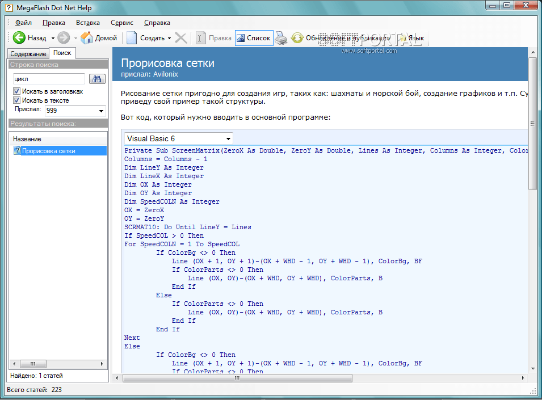Viewport: 542px width, 400px height.
Task: Click the search string input field
Action: [x=49, y=79]
